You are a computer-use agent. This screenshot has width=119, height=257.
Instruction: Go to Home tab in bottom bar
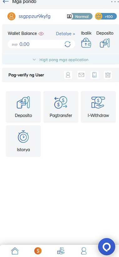pos(15,251)
